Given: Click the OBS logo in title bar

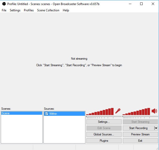Looking at the screenshot, I should pos(4,4).
